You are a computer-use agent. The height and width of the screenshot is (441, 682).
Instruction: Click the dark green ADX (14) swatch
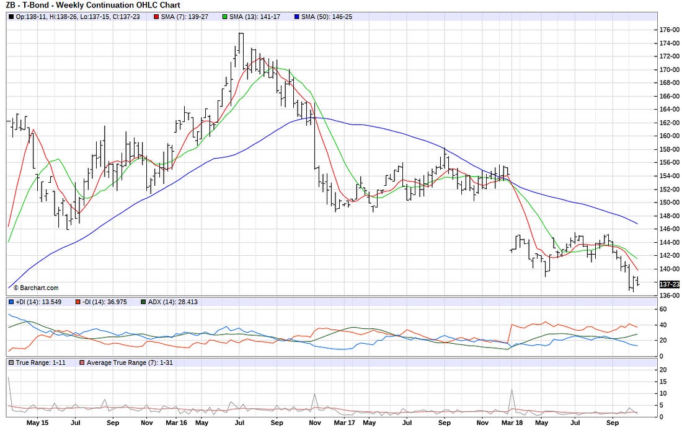point(144,302)
